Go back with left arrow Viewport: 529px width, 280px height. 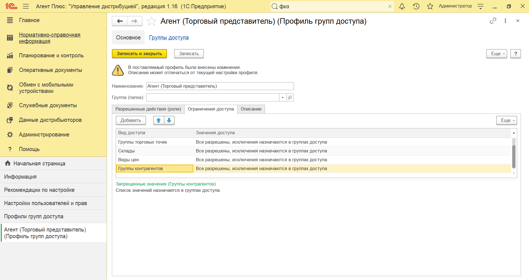tap(120, 21)
